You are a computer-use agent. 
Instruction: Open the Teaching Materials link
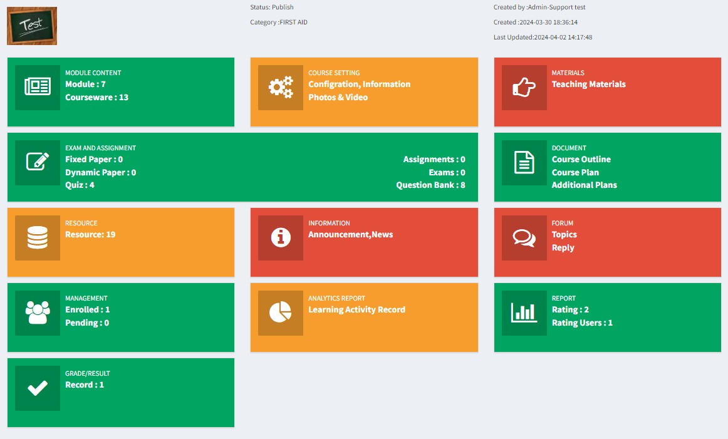point(588,85)
